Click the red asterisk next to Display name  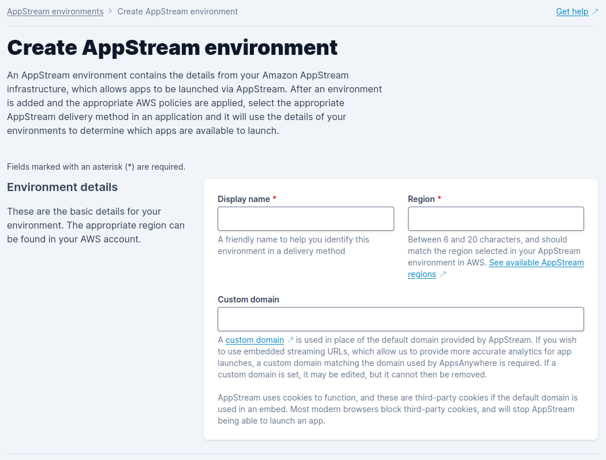click(275, 199)
